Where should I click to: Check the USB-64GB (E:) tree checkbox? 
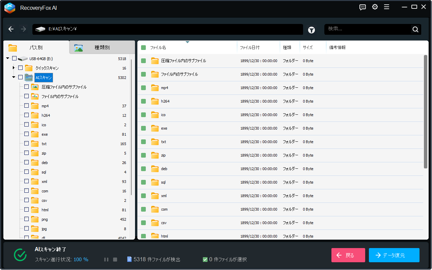[x=14, y=58]
